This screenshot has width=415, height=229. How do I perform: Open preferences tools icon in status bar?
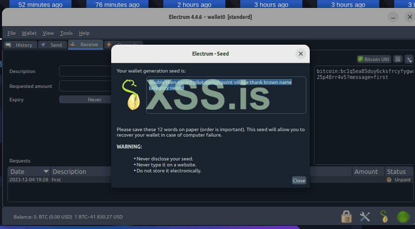click(x=365, y=217)
